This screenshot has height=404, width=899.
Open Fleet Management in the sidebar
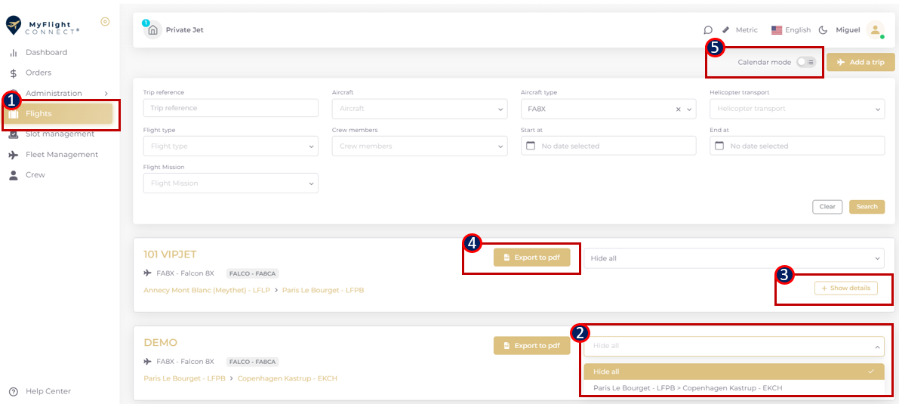point(61,155)
